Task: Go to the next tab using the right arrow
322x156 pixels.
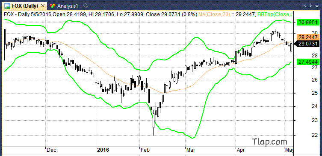Action: [311, 6]
